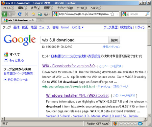
Task: Click the grey globe toolbar icon
Action: (x=46, y=14)
